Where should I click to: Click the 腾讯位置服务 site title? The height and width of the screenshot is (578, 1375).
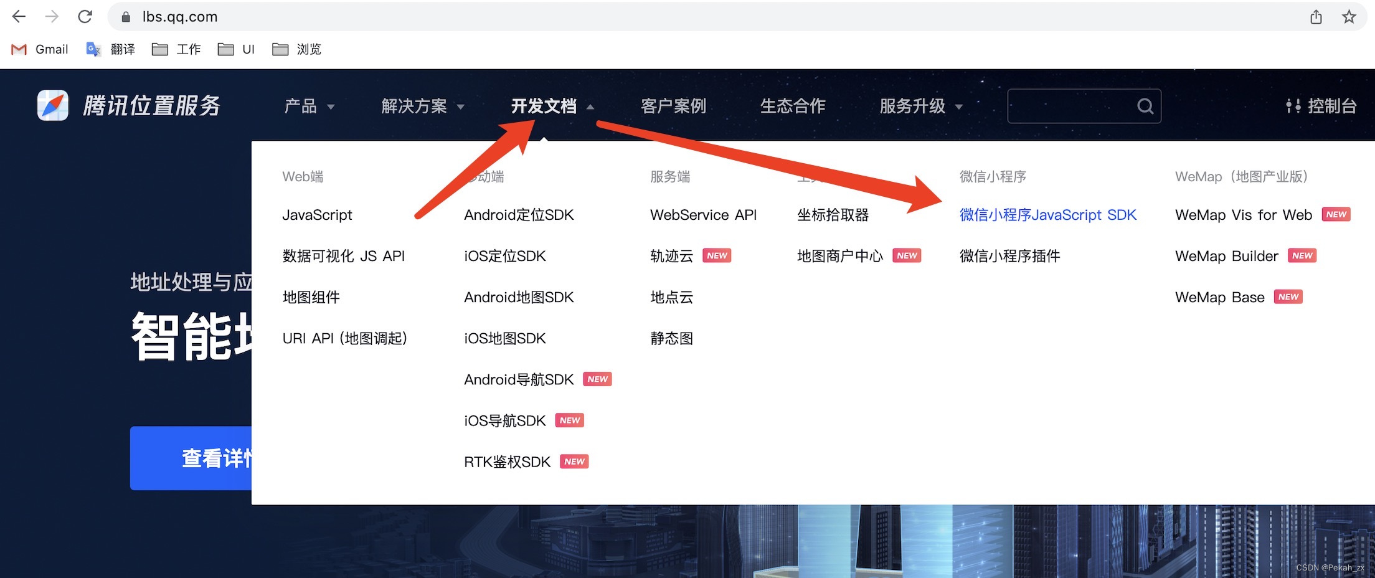coord(151,105)
